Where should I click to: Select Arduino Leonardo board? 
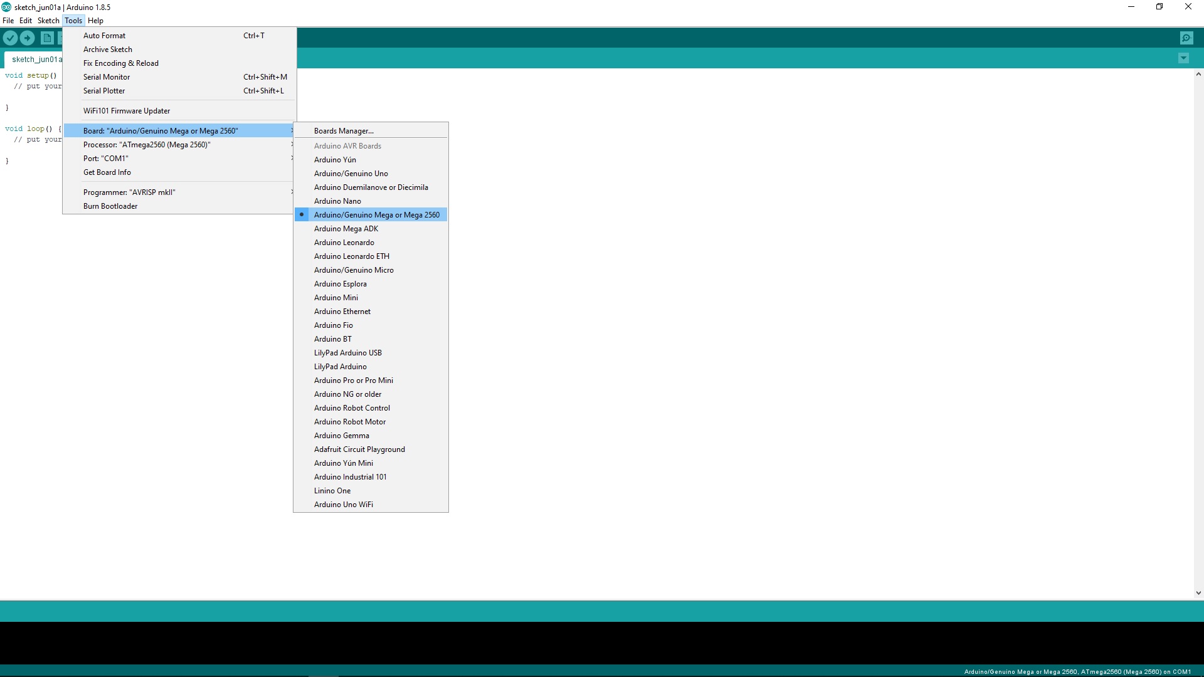pos(371,243)
